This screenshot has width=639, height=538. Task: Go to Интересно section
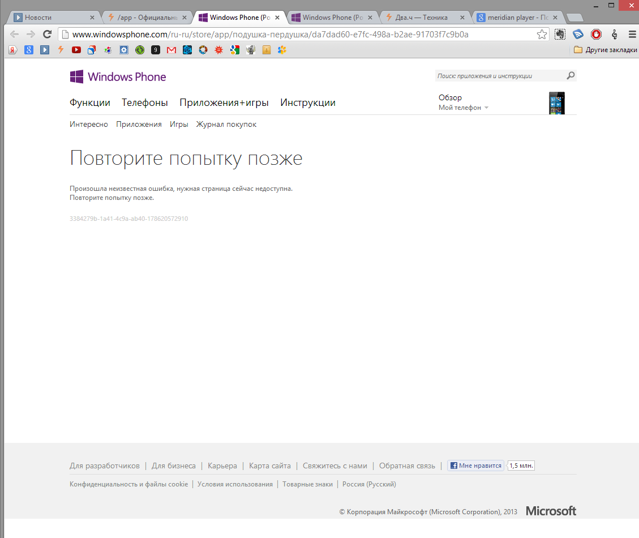click(88, 125)
